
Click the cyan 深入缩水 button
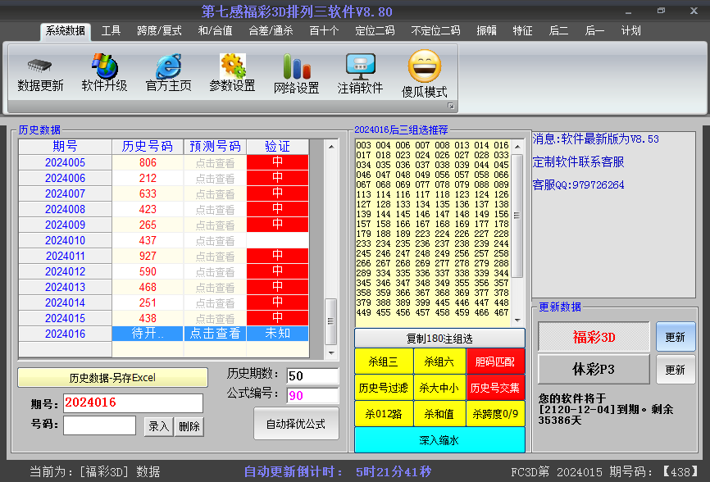click(x=439, y=440)
